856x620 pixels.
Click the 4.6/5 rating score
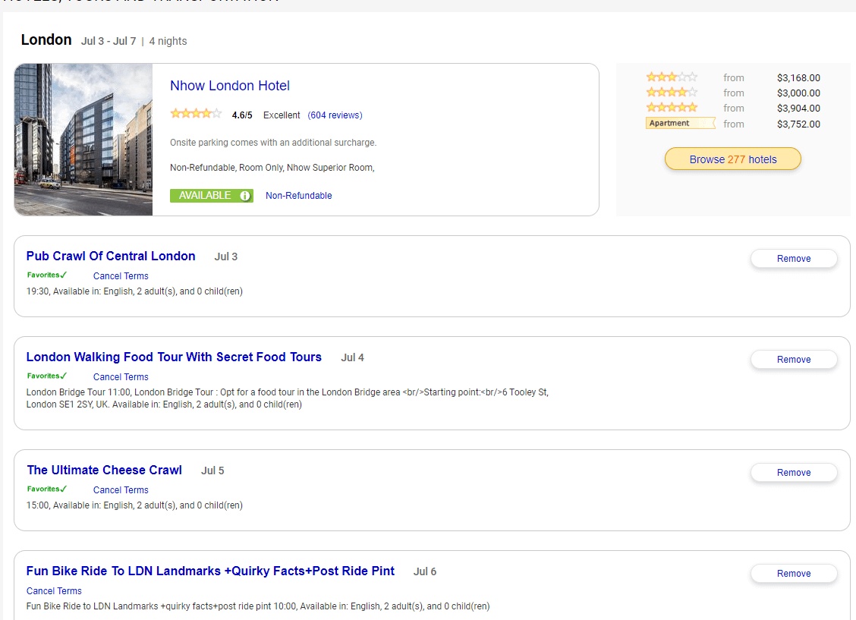[242, 115]
